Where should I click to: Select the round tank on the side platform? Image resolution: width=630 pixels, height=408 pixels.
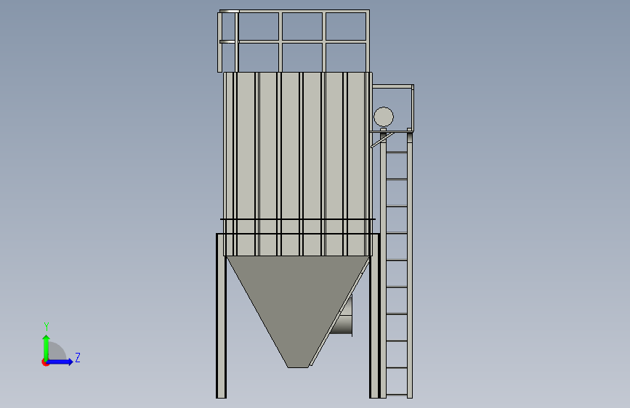click(x=384, y=117)
